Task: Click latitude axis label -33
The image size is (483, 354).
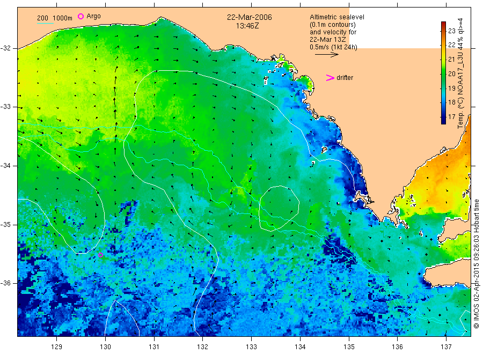Action: pyautogui.click(x=5, y=107)
